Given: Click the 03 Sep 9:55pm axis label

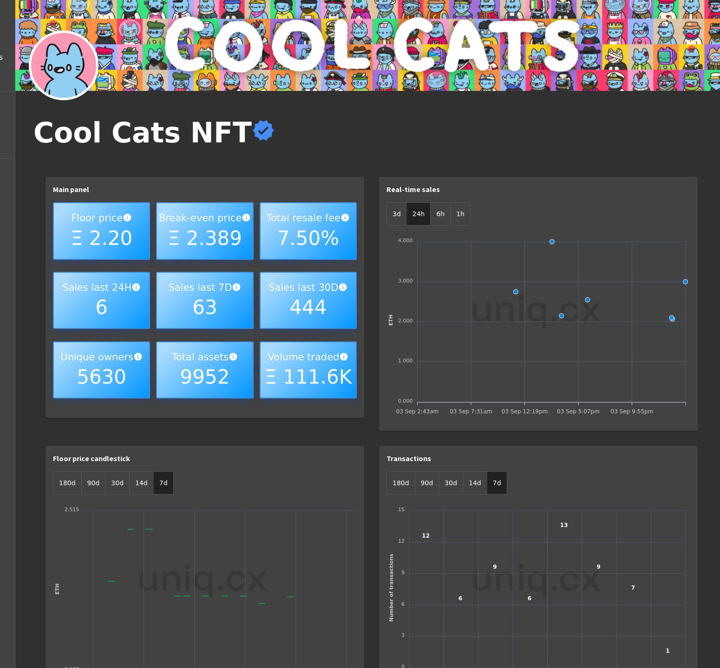Looking at the screenshot, I should (632, 411).
